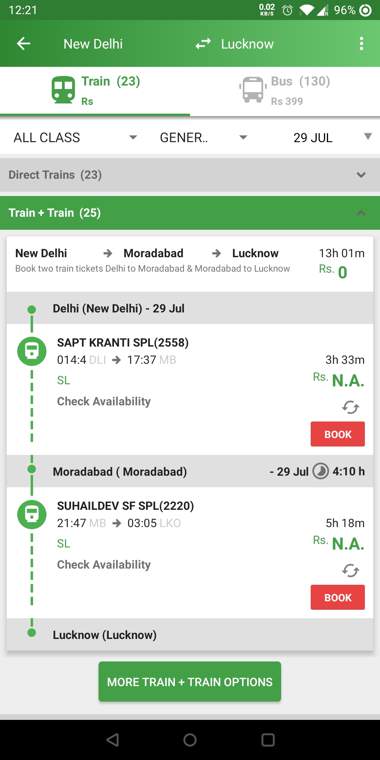Image resolution: width=380 pixels, height=760 pixels.
Task: Tap Sapt Kranti train circle icon
Action: [x=32, y=351]
